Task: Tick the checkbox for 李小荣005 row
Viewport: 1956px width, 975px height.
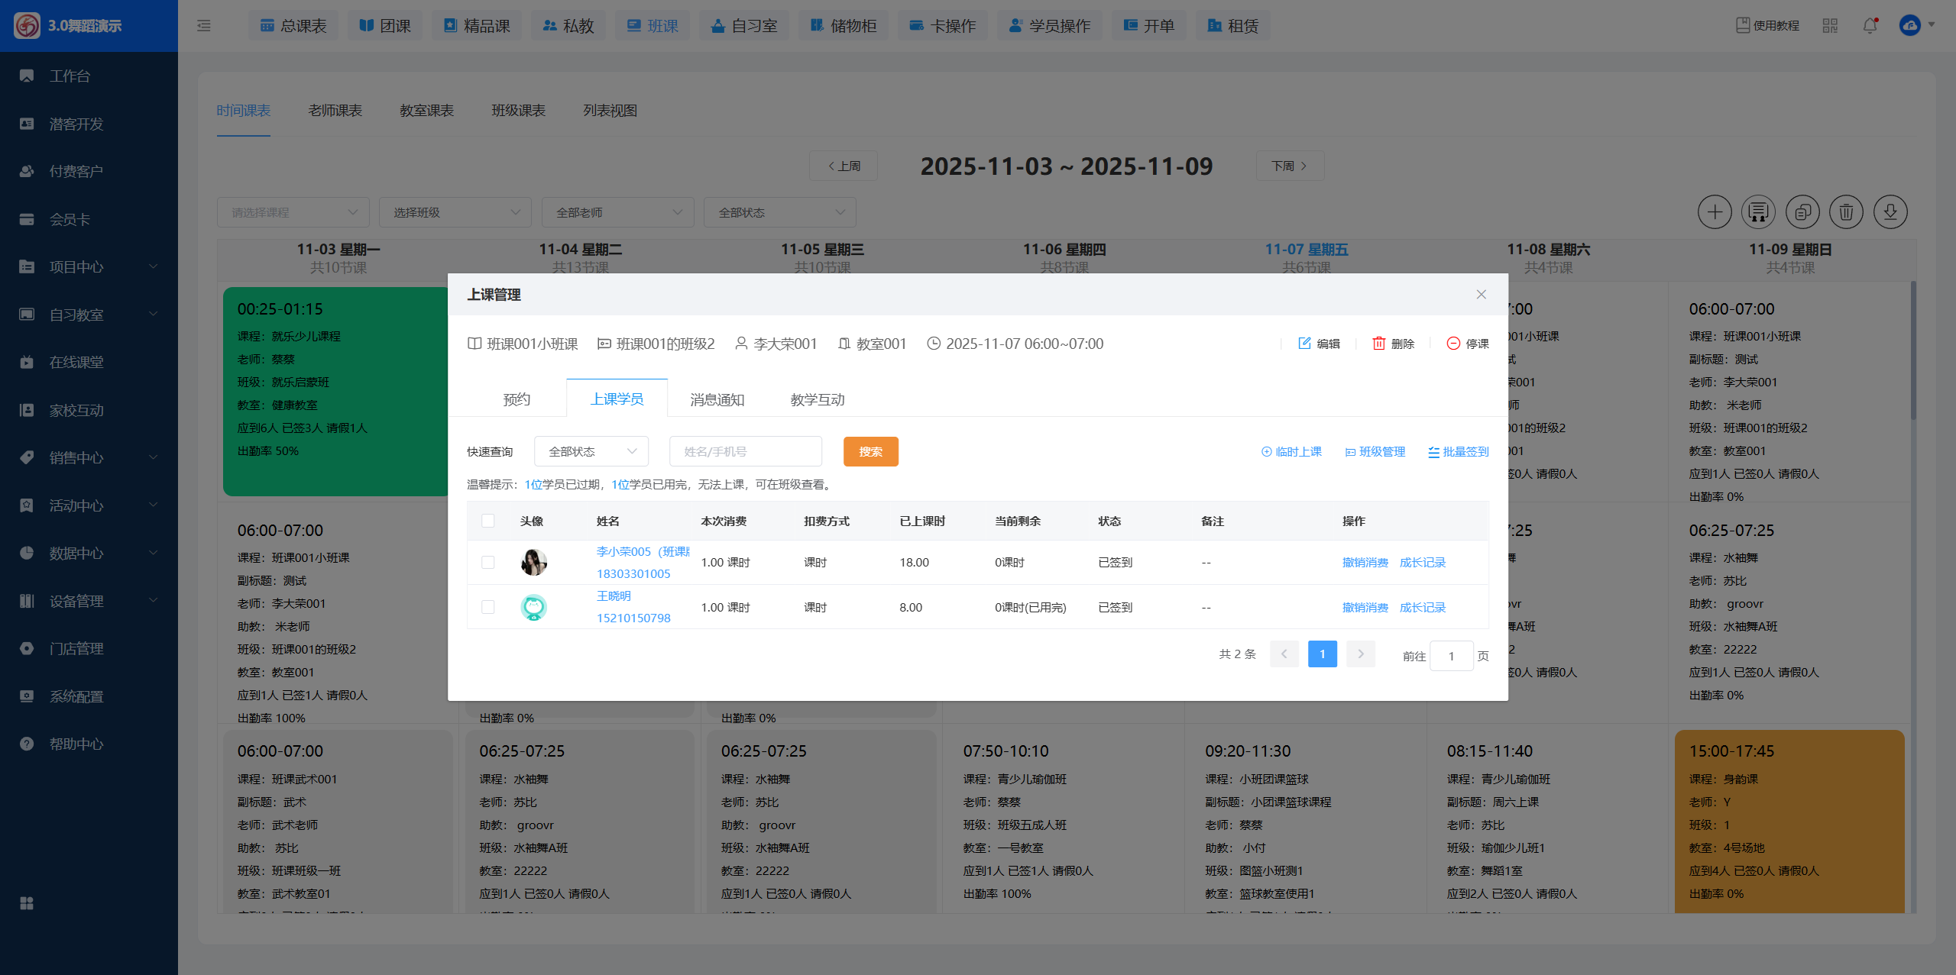Action: pos(487,563)
